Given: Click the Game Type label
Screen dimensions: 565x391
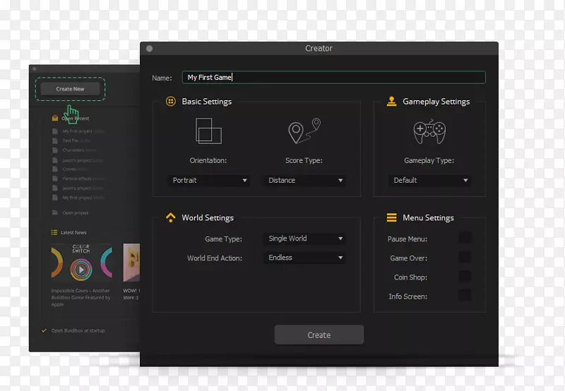Looking at the screenshot, I should tap(223, 239).
